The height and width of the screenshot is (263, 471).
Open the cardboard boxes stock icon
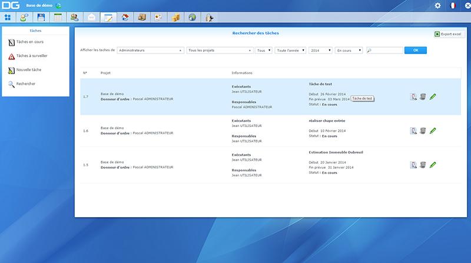pos(142,18)
